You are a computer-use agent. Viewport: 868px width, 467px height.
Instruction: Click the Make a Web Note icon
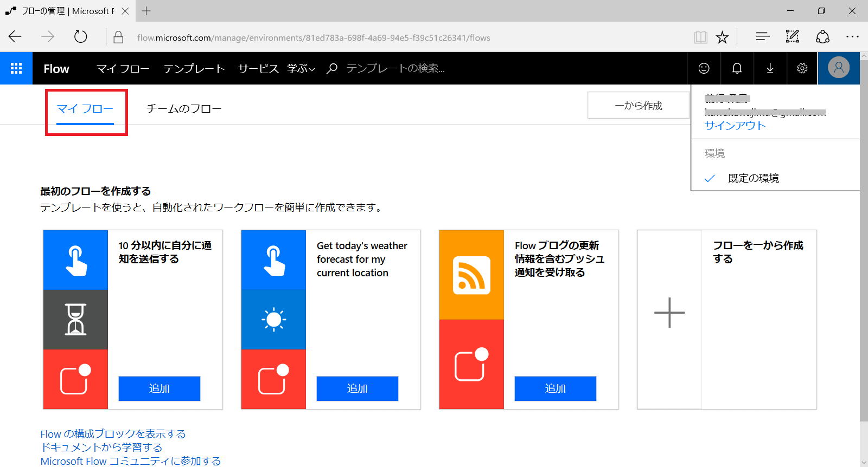793,37
